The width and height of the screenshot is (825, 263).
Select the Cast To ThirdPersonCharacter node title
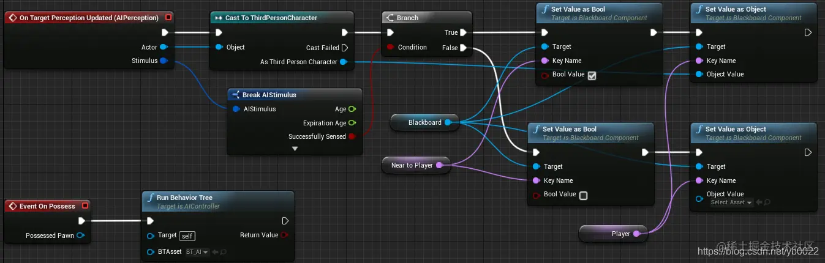tap(271, 18)
